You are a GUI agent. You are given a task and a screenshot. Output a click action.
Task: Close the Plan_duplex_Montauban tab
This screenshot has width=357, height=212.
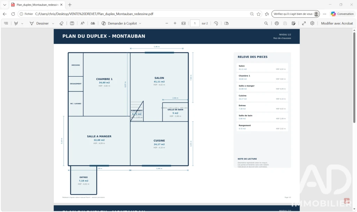[x=61, y=5]
